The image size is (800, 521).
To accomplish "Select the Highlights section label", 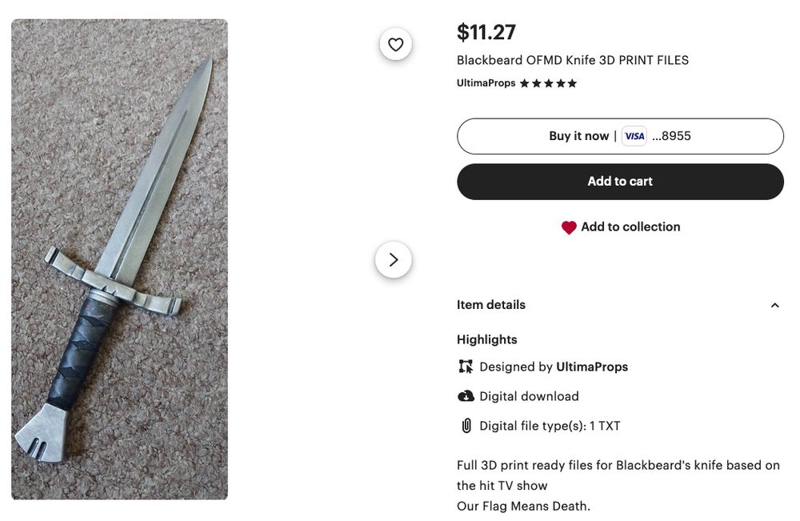I will click(x=487, y=339).
